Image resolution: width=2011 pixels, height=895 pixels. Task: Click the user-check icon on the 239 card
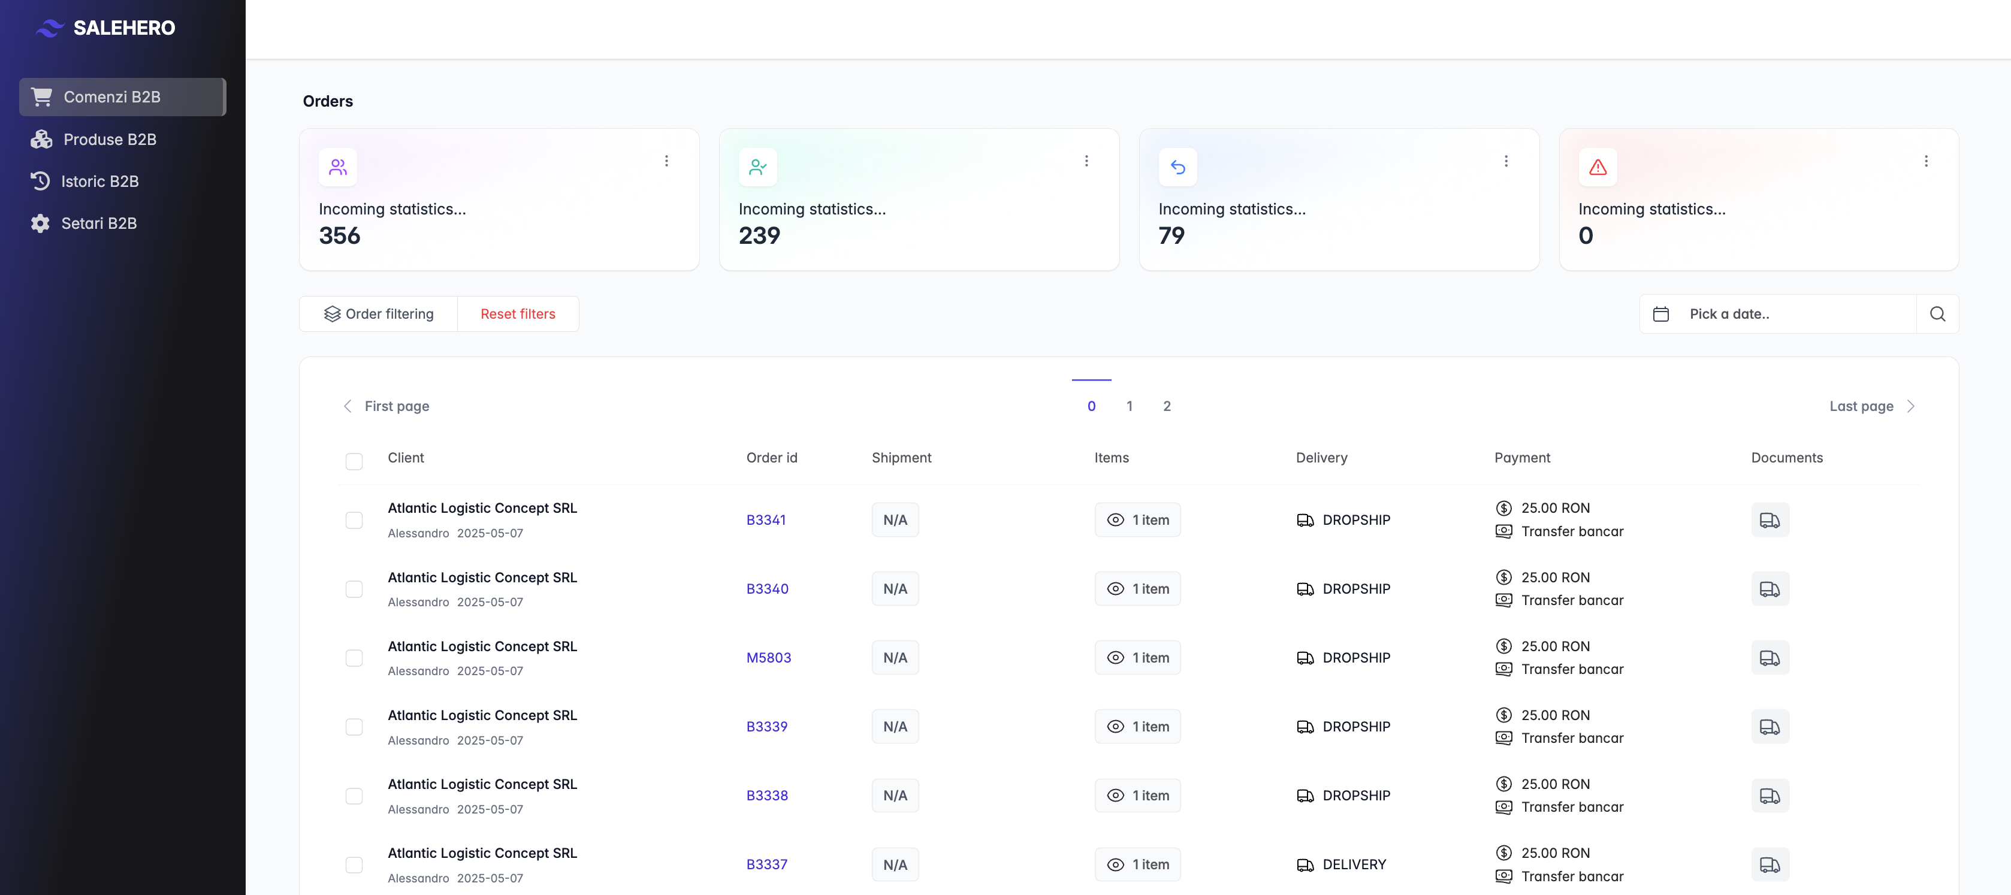point(758,167)
